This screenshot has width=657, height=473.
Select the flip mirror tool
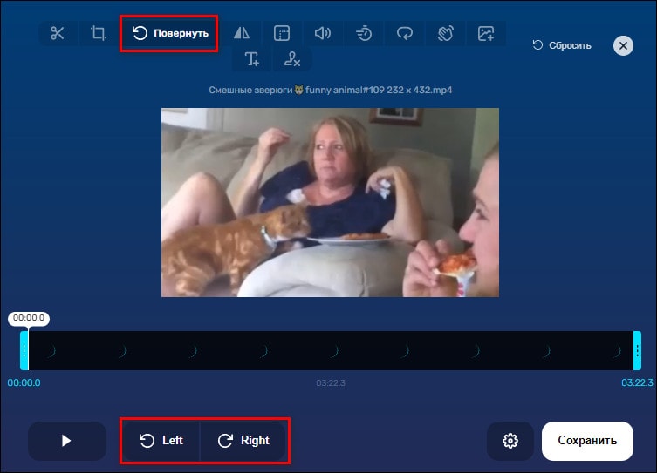(x=242, y=33)
